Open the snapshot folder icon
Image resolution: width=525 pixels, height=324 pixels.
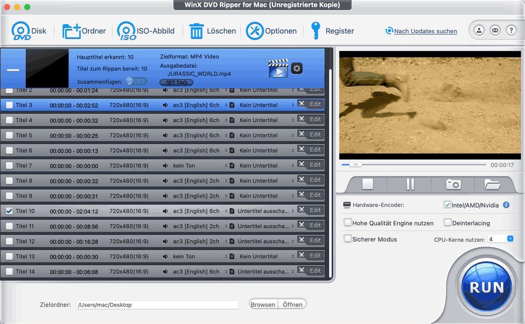coord(492,184)
